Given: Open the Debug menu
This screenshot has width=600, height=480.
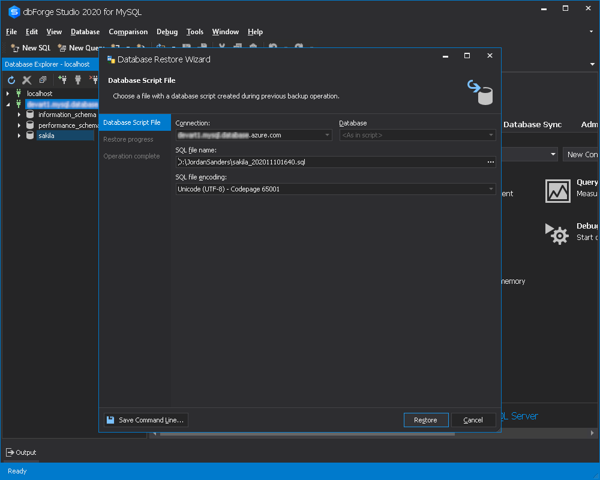Looking at the screenshot, I should pos(167,32).
